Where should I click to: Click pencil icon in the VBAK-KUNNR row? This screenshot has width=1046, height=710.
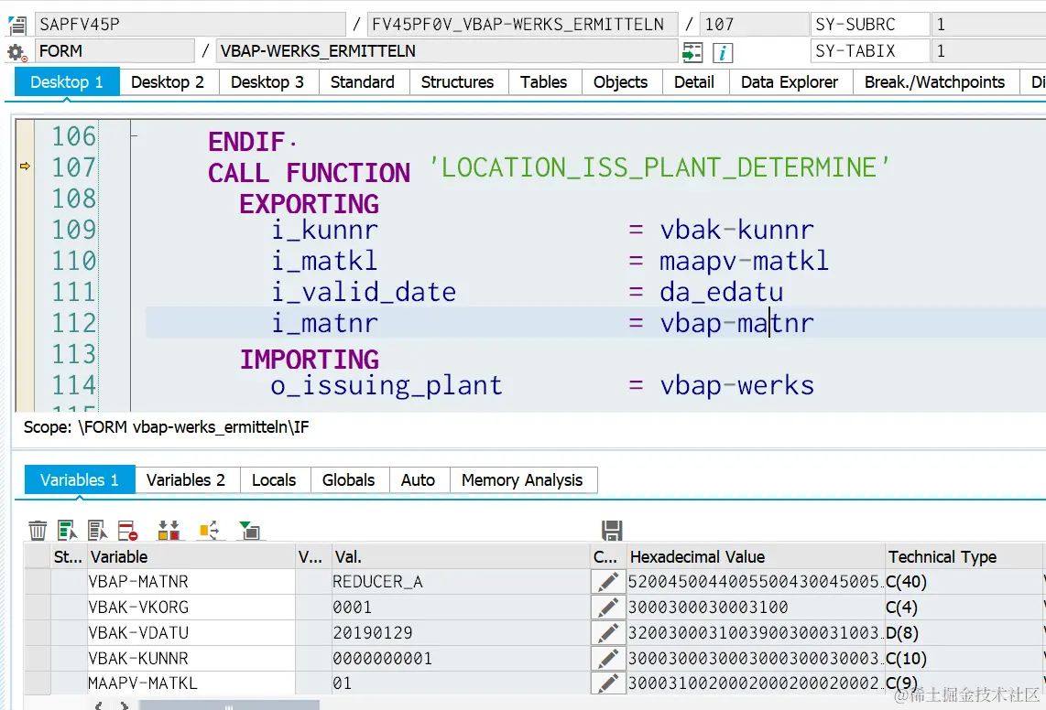(607, 659)
